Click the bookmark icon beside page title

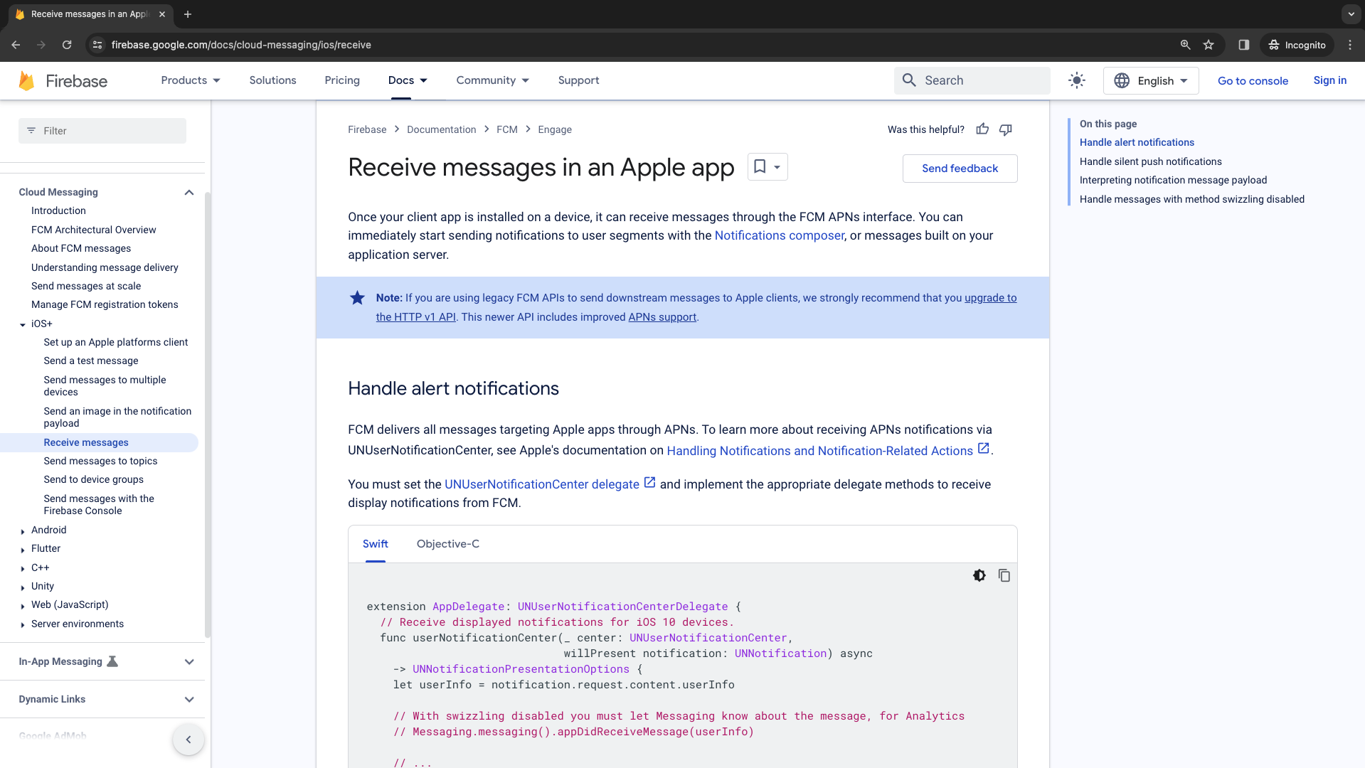point(760,167)
